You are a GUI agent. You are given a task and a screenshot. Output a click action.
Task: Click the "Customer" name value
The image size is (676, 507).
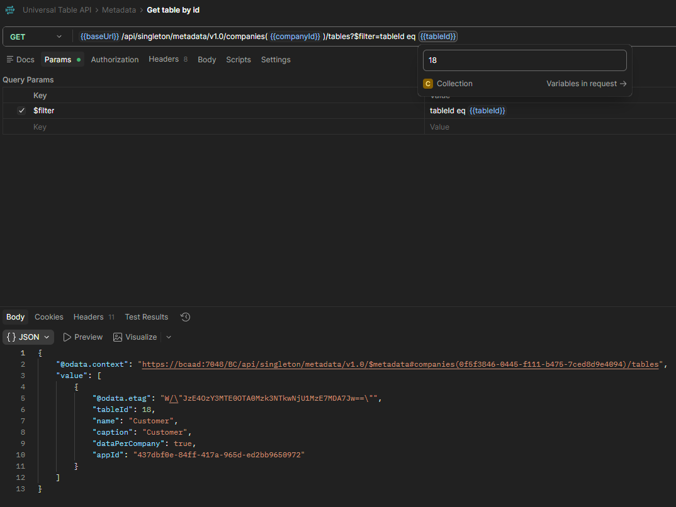pos(151,421)
